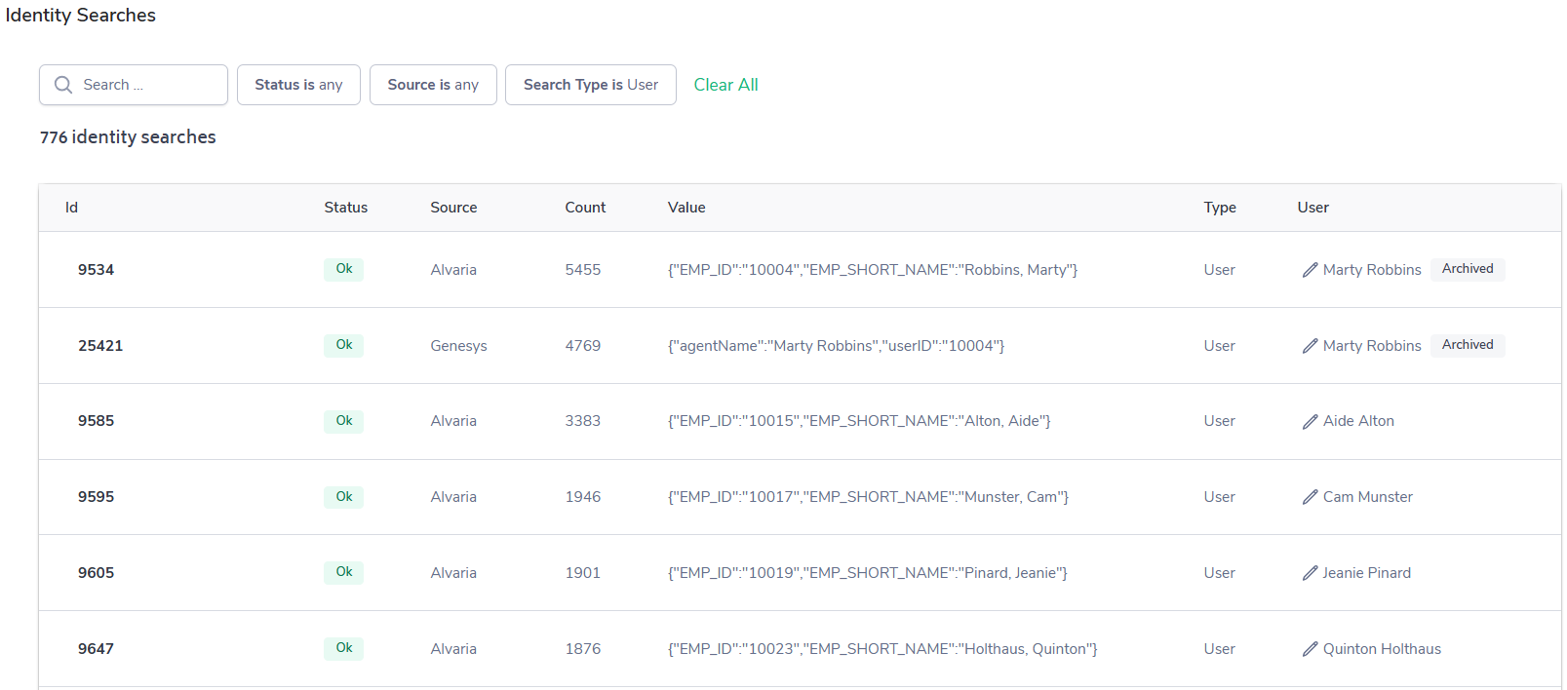Select the Marty Robbins user in row 25421

point(1371,346)
